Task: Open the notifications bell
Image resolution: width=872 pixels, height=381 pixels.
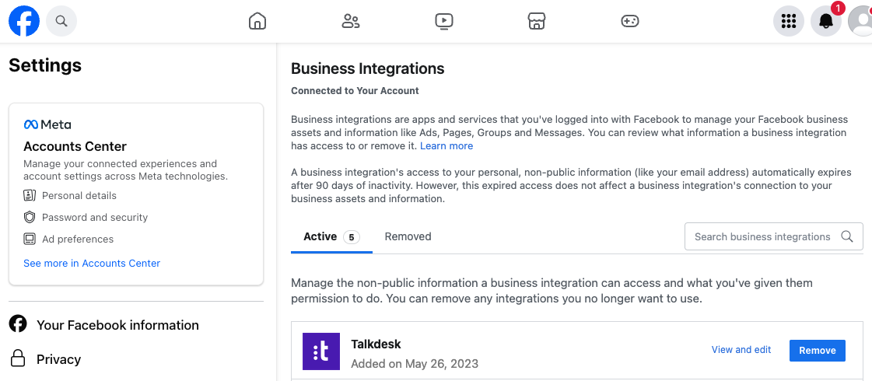Action: pos(826,21)
